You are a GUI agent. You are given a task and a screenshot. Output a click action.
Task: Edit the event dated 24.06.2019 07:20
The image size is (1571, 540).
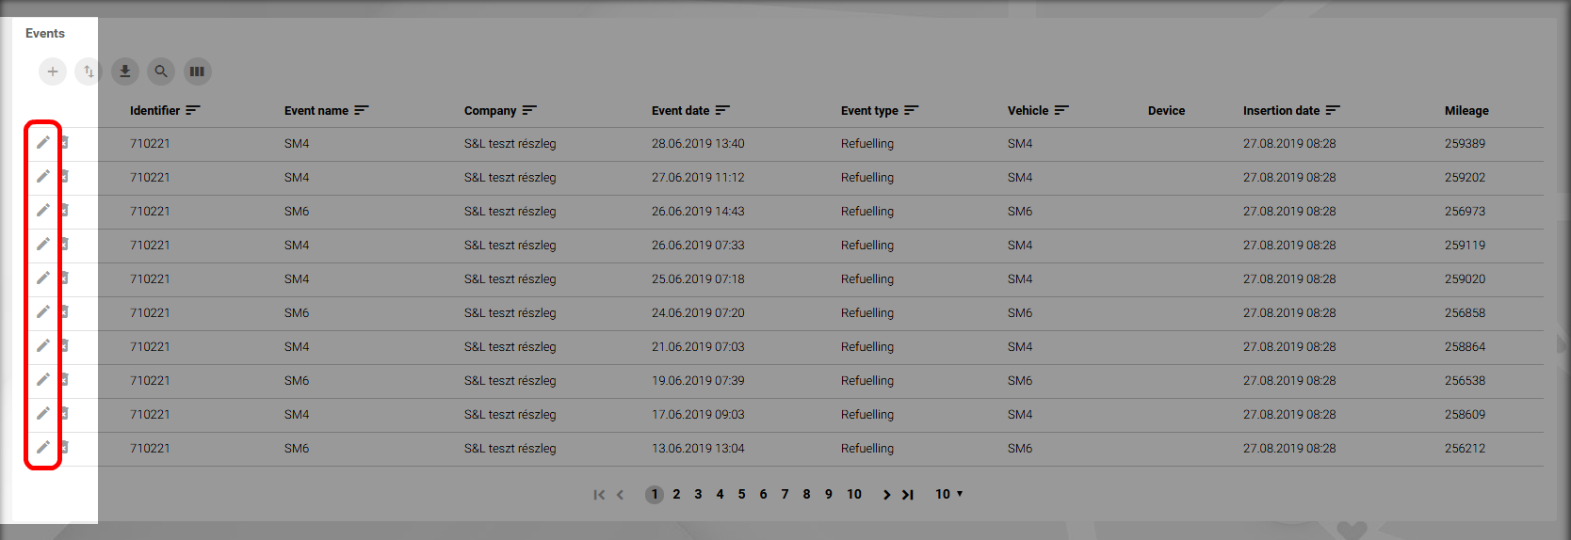pyautogui.click(x=43, y=312)
